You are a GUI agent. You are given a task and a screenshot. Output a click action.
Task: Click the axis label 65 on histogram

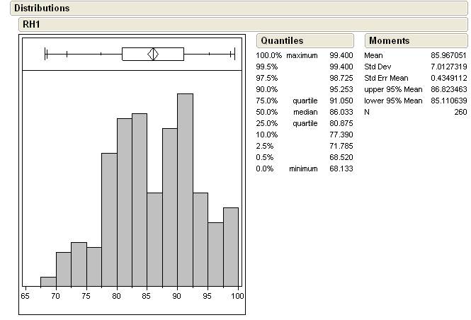click(25, 295)
